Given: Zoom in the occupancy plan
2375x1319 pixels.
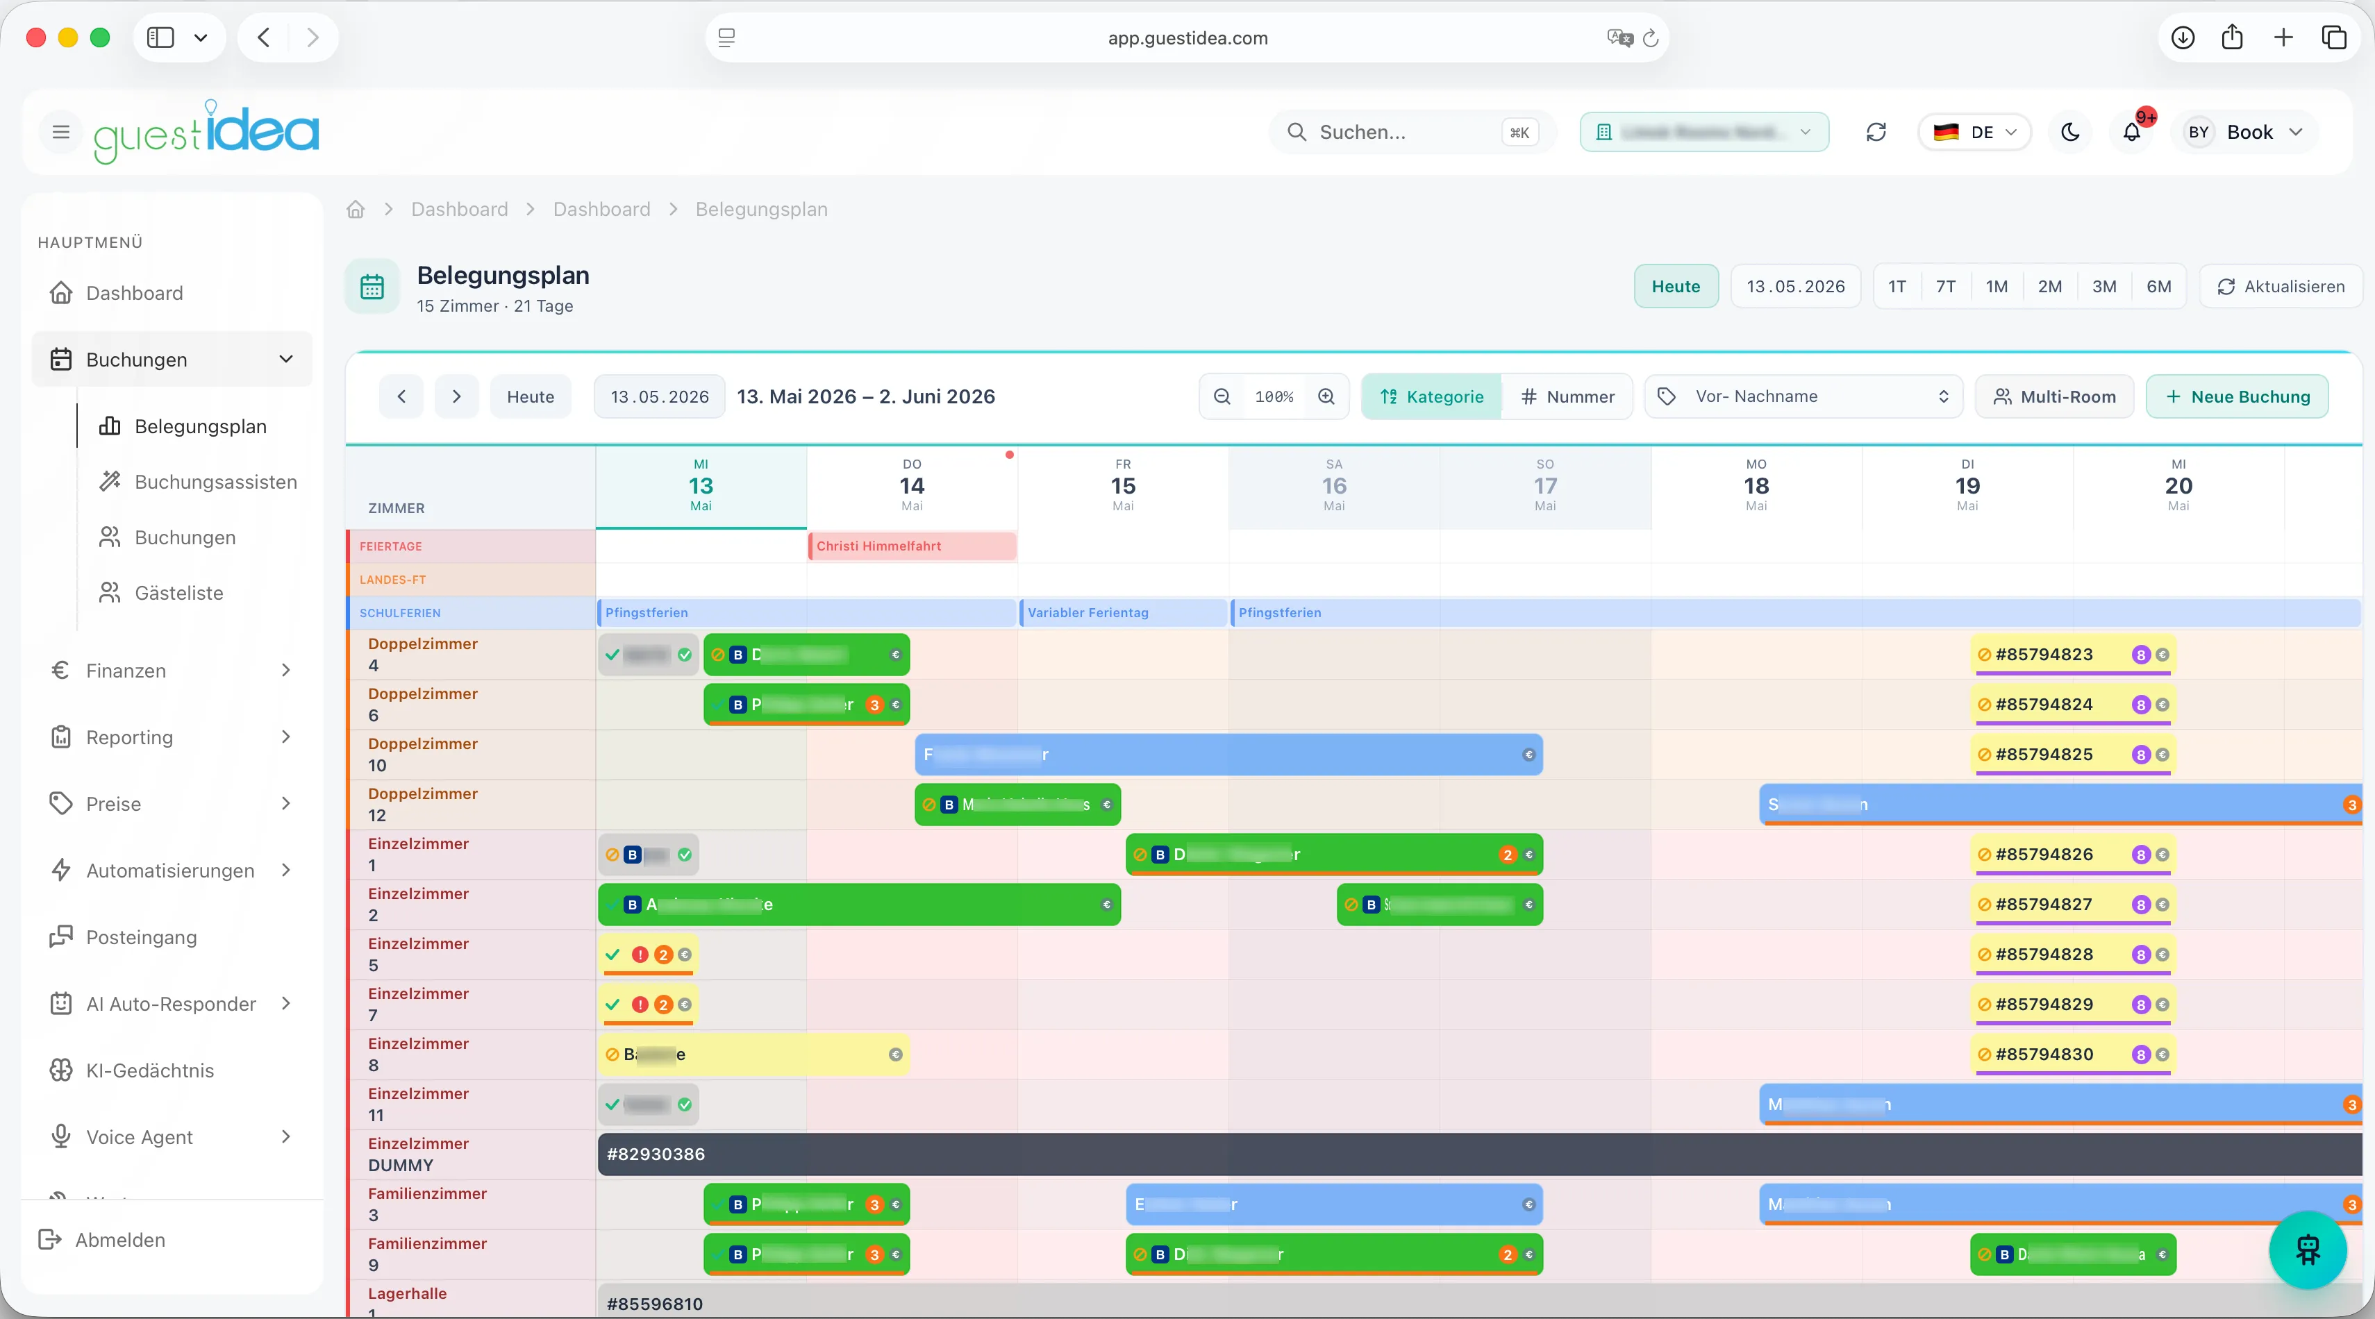Looking at the screenshot, I should click(x=1326, y=396).
